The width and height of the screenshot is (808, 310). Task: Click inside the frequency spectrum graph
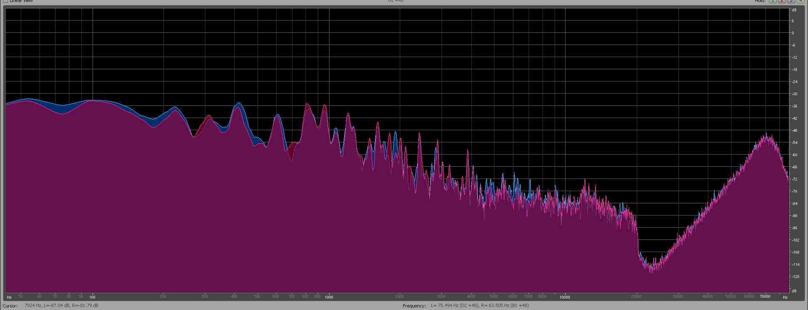pos(397,150)
